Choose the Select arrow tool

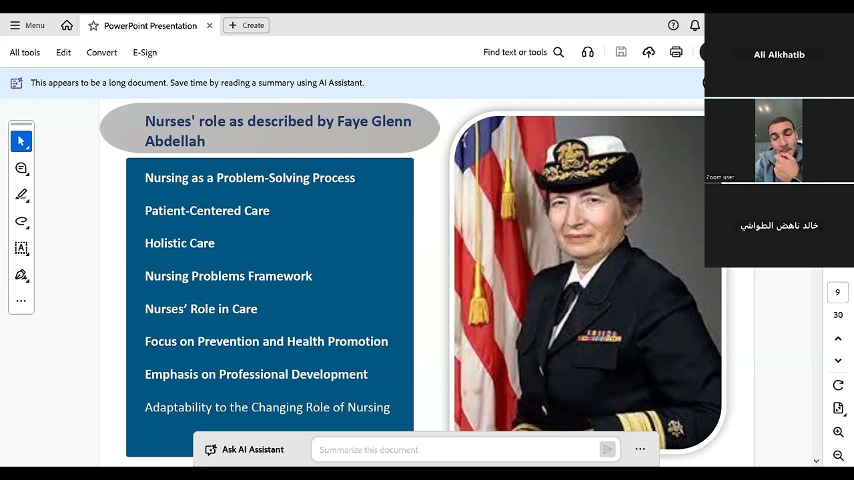click(x=21, y=141)
